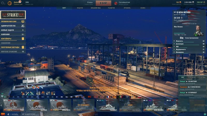This screenshot has width=207, height=116.
Task: Click the free XP balance 119 137
Action: [201, 2]
